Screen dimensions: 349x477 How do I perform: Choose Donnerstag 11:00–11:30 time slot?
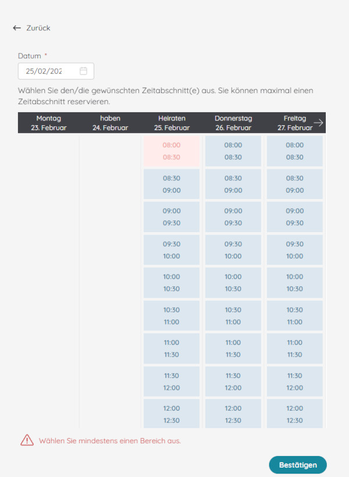click(233, 348)
